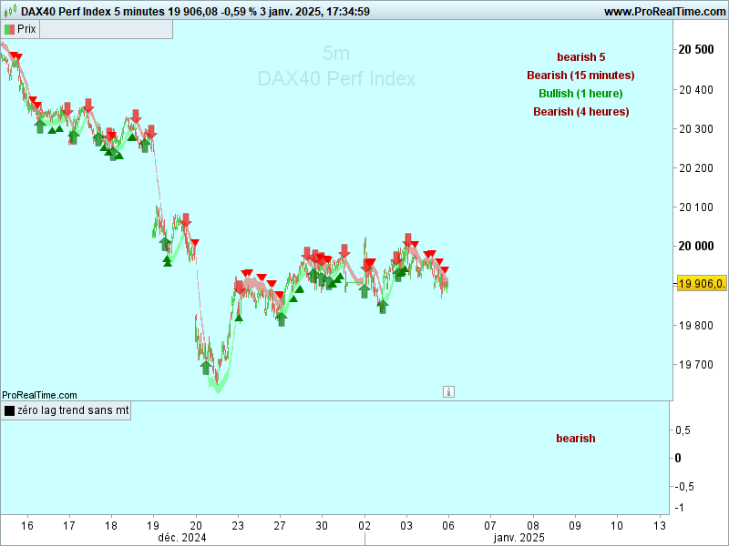Click date label 08 on the time axis
This screenshot has width=729, height=546.
[533, 526]
